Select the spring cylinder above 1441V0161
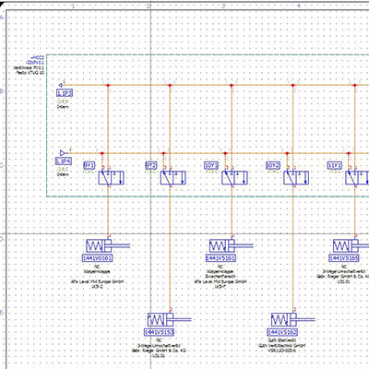369x369 pixels. click(x=108, y=245)
